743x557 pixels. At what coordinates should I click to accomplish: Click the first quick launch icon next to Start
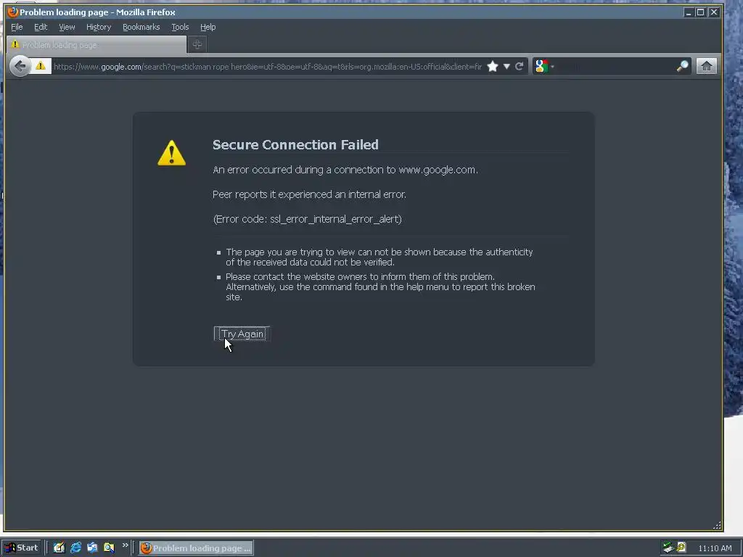pos(59,548)
